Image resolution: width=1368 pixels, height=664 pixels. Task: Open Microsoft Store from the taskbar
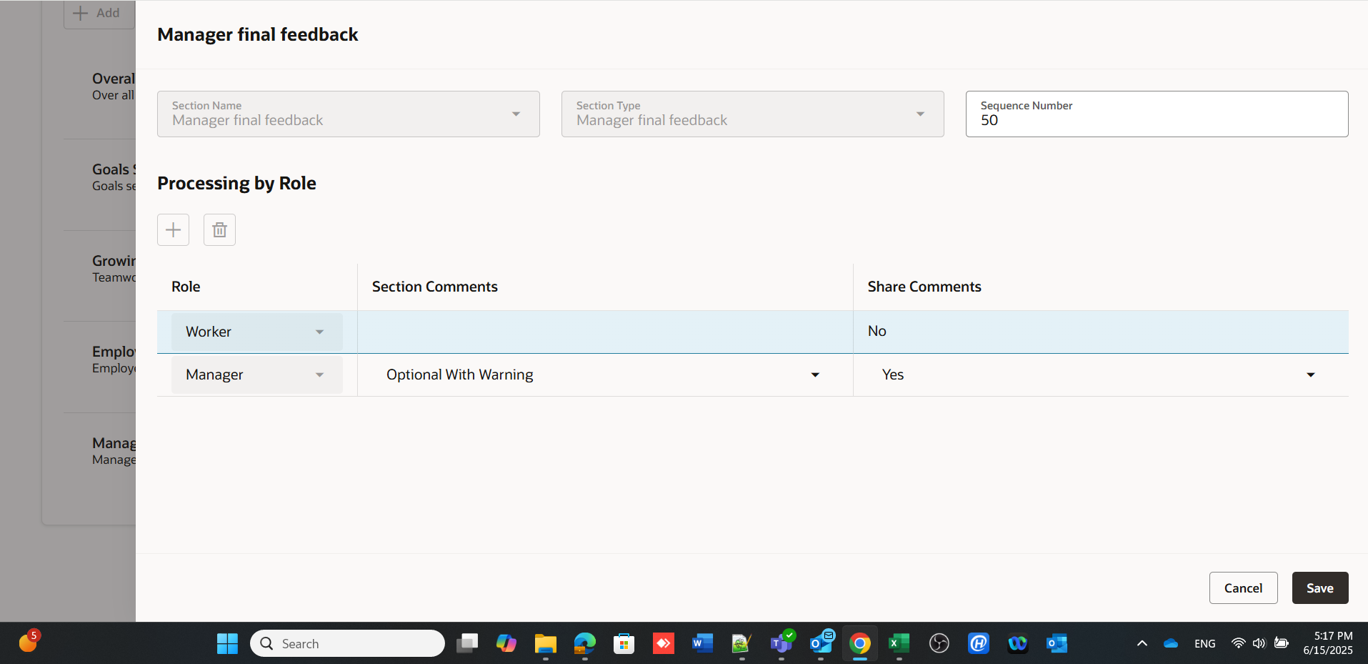click(x=624, y=643)
